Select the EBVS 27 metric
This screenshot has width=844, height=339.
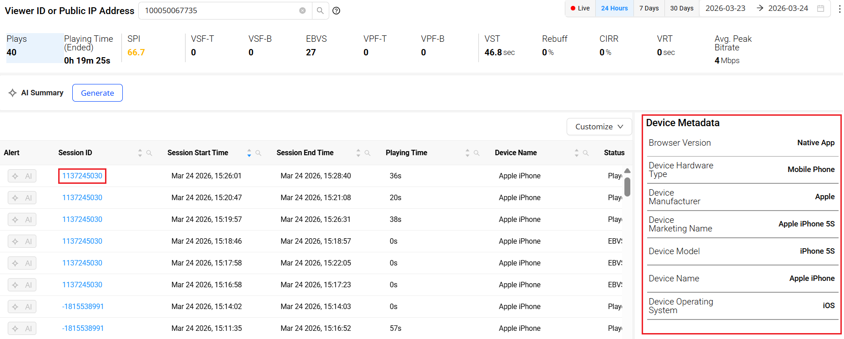click(316, 46)
